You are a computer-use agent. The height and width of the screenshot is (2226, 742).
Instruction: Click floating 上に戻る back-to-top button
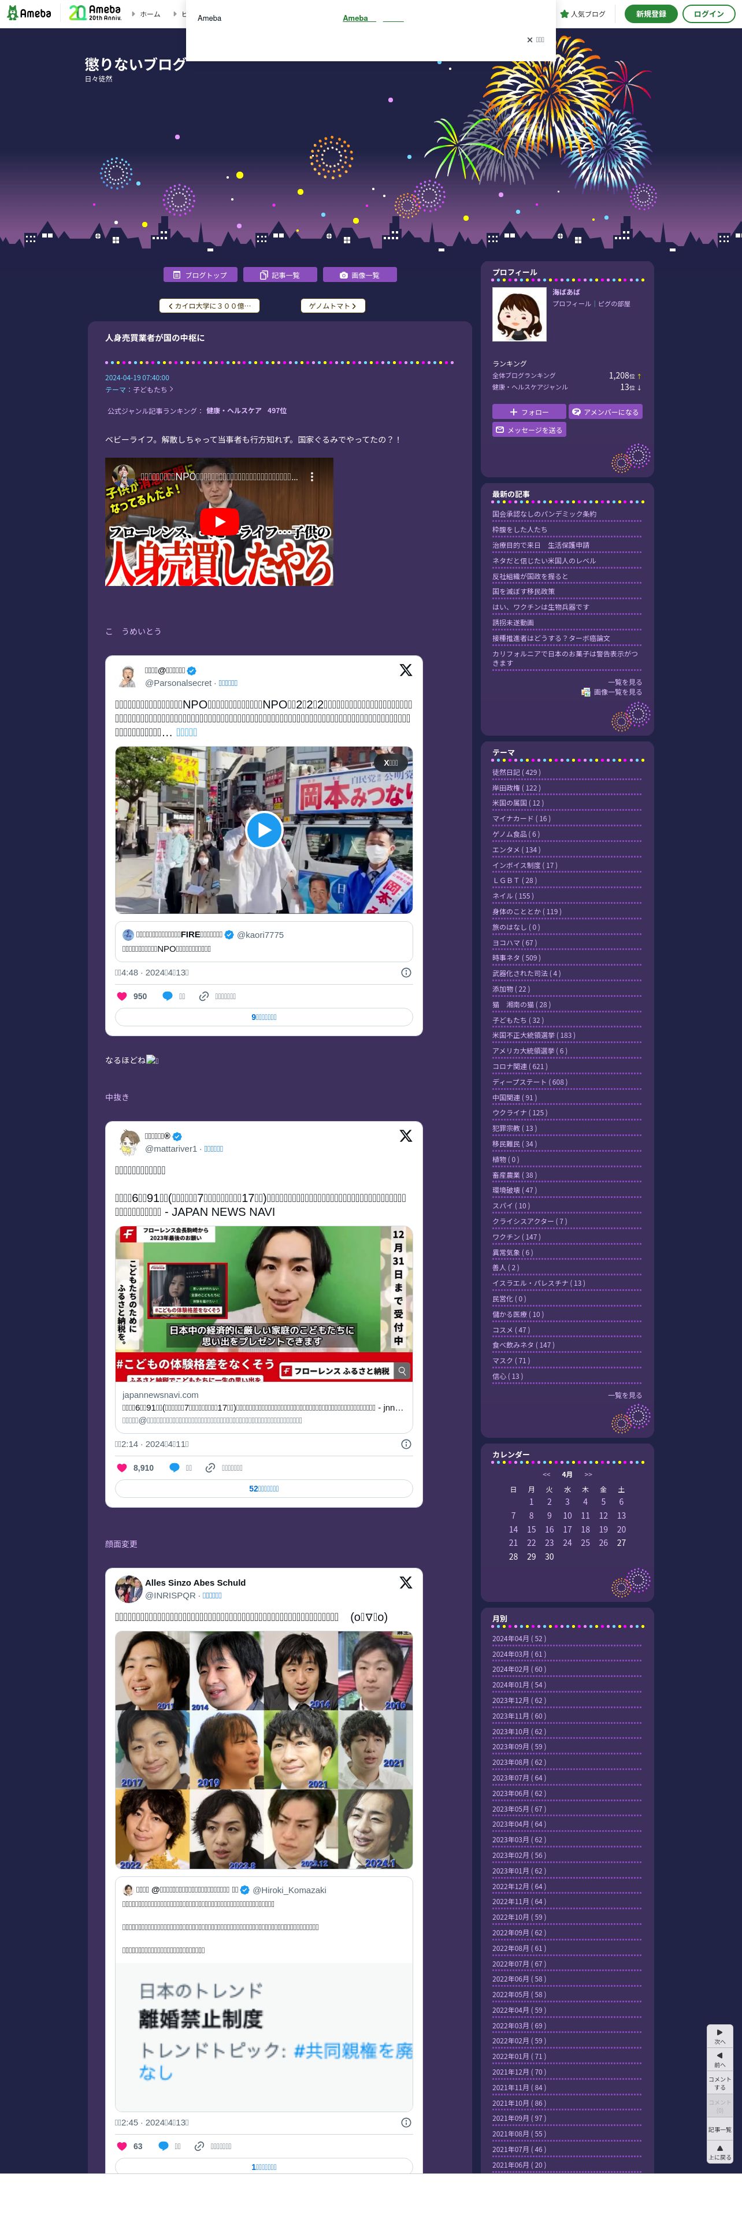[719, 2153]
